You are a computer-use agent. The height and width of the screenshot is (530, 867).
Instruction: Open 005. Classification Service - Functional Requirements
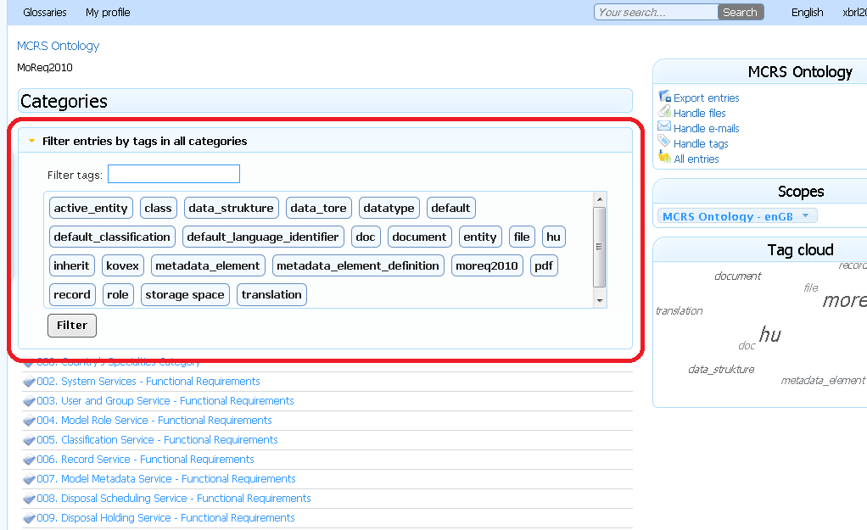click(x=157, y=440)
